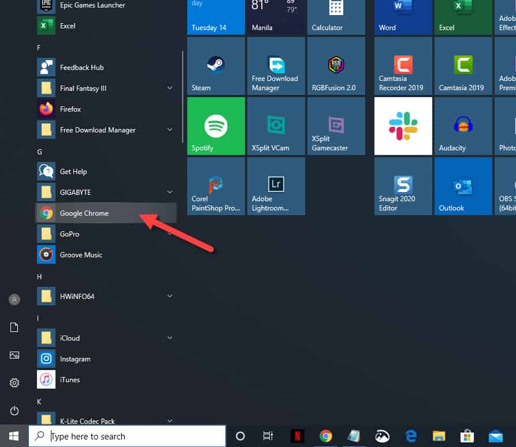Select Firefox in the apps list
The width and height of the screenshot is (516, 447).
70,109
